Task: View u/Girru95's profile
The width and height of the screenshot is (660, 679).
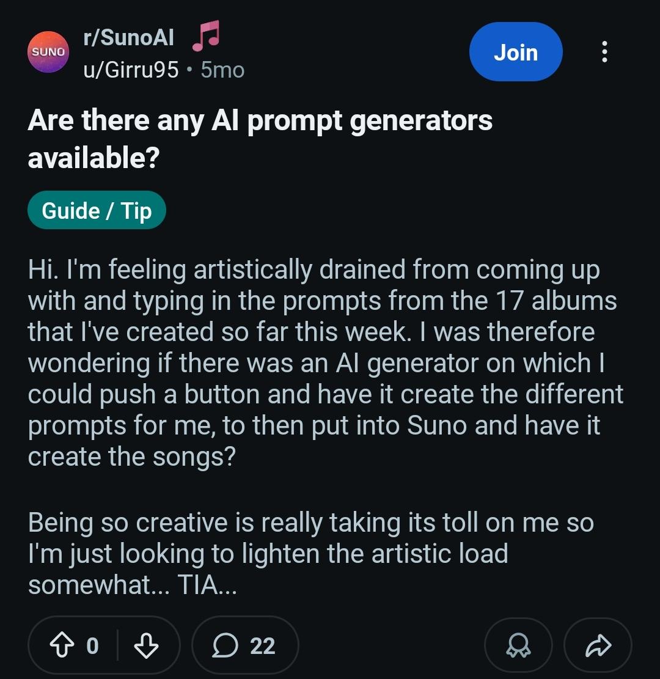Action: pyautogui.click(x=131, y=70)
